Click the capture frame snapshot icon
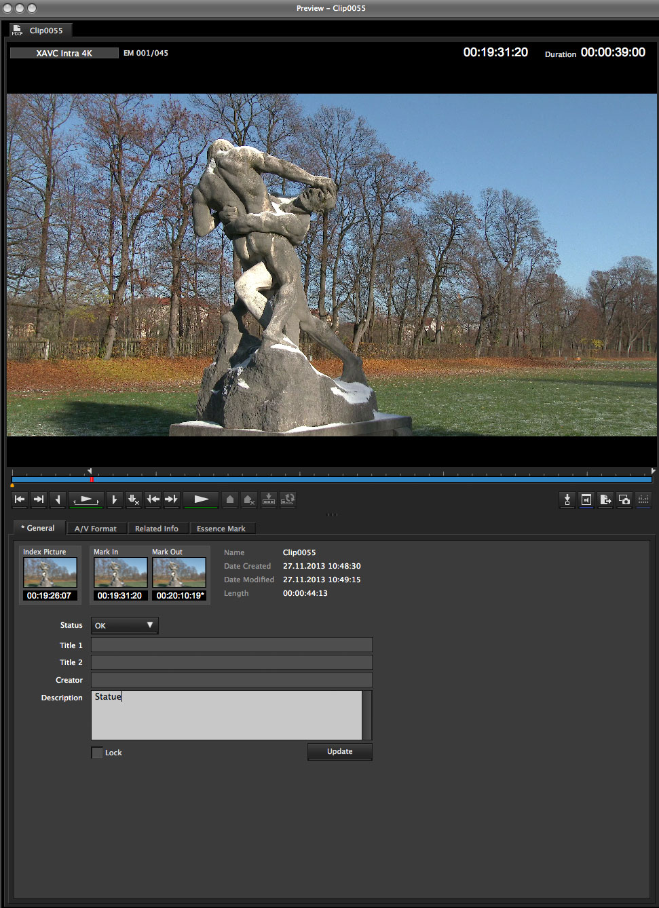Image resolution: width=659 pixels, height=908 pixels. point(624,500)
